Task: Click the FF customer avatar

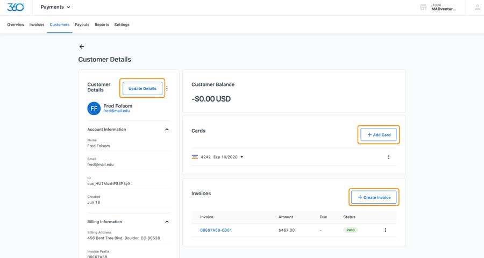Action: 94,109
